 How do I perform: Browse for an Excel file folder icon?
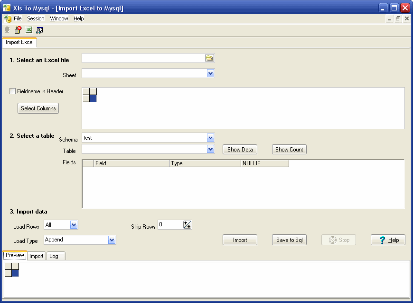(x=209, y=58)
